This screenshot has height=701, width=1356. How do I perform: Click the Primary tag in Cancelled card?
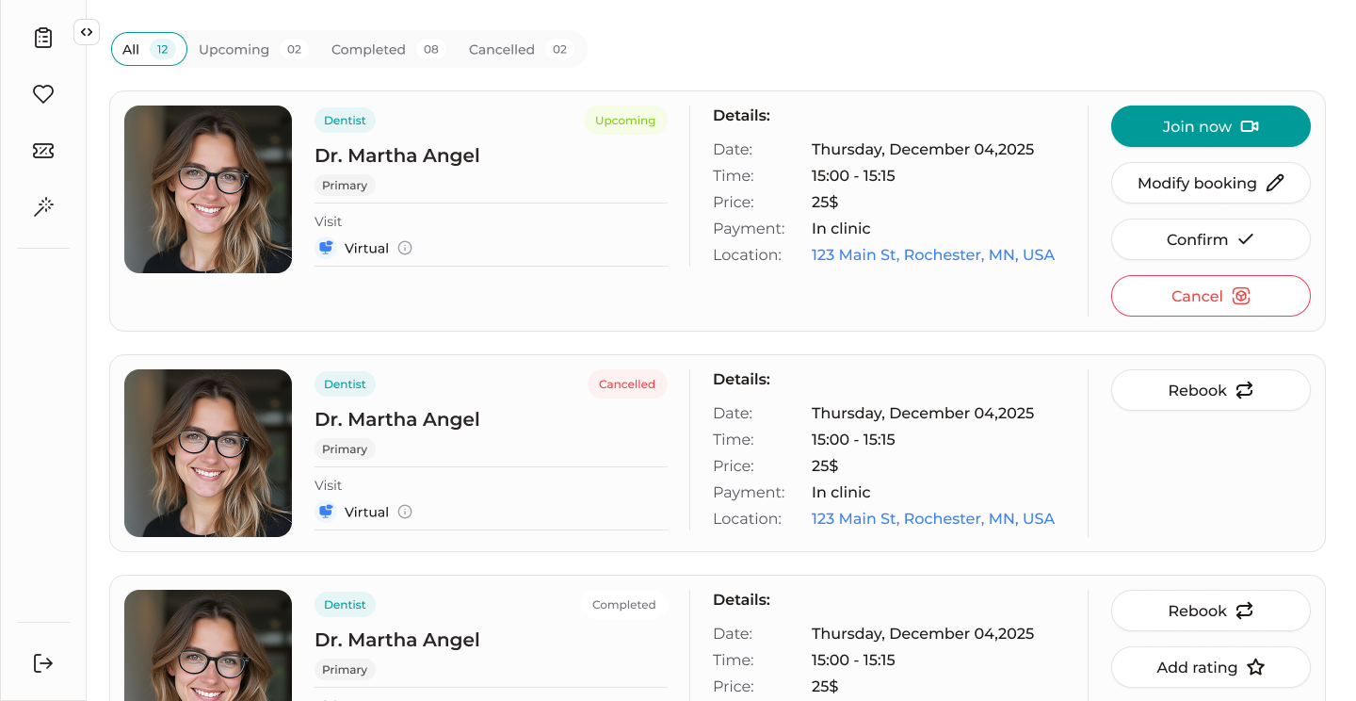[x=345, y=449]
